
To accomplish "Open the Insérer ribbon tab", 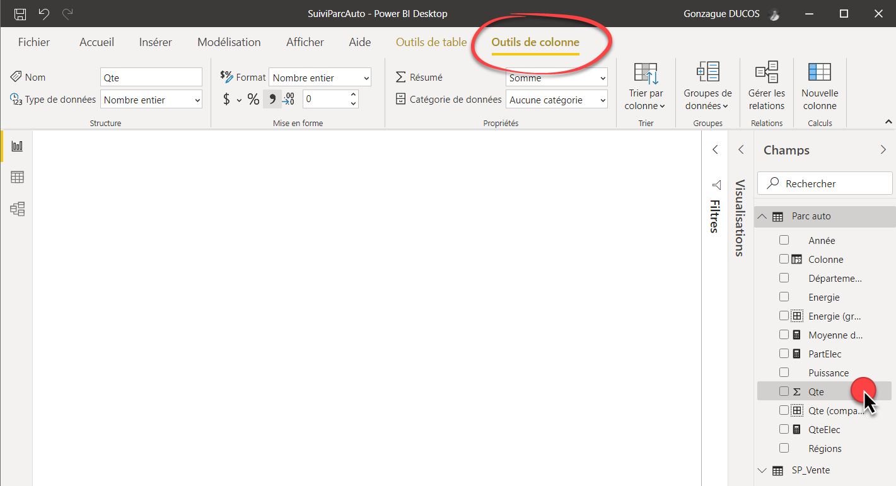I will [156, 42].
